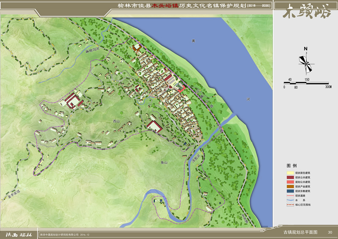
Task: Click the yellow 现状居住建筑 legend swatch
Action: (x=290, y=173)
